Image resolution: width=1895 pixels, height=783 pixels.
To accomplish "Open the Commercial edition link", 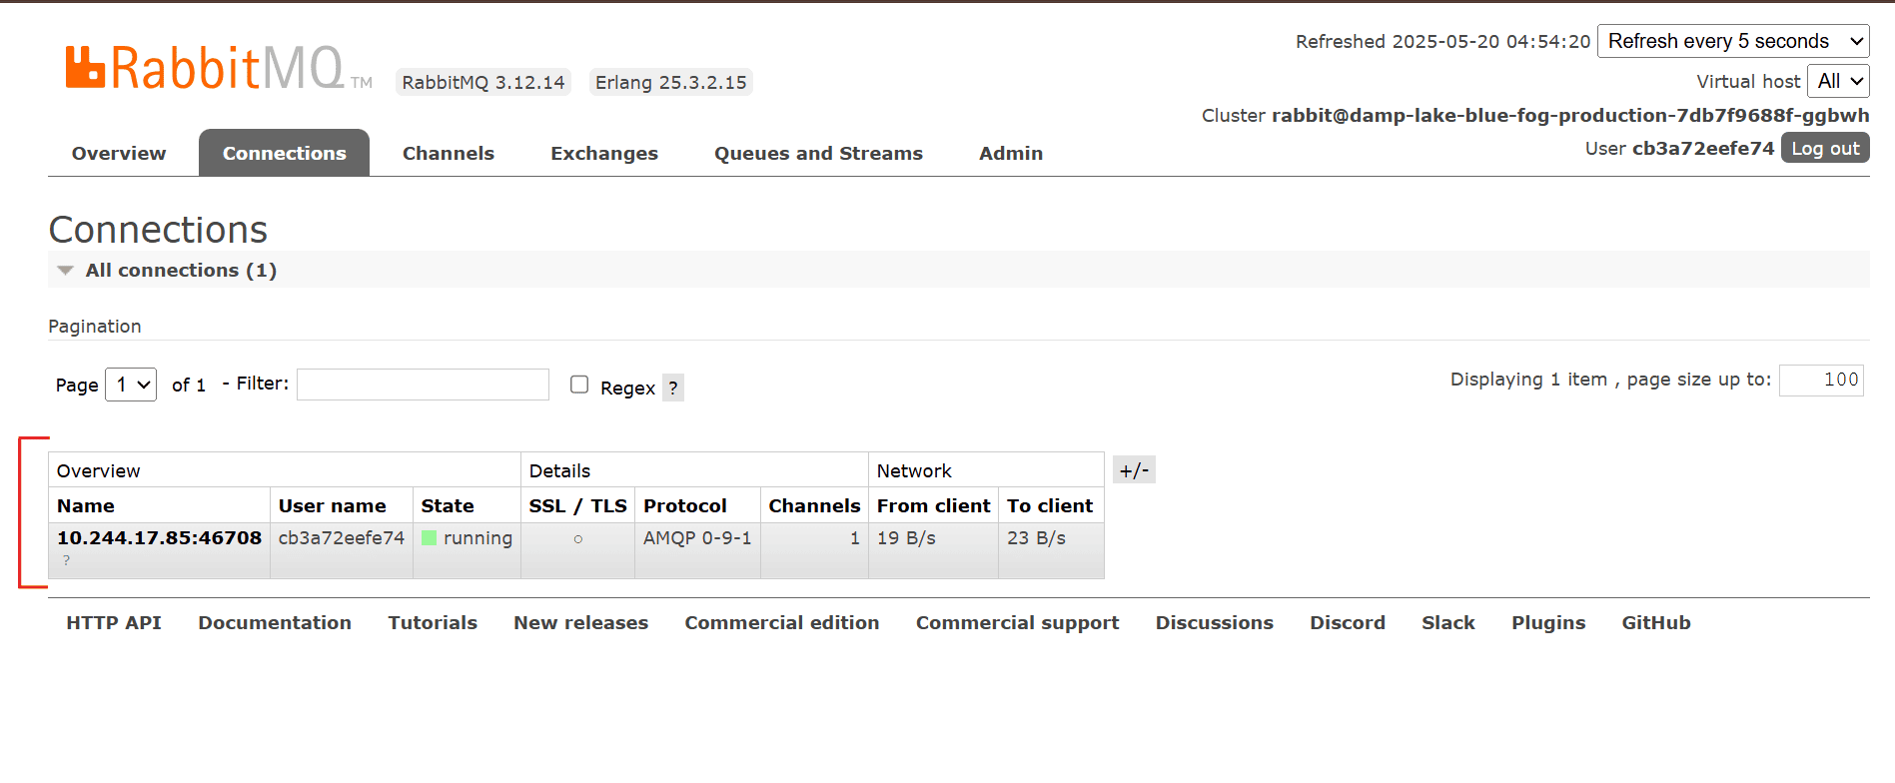I will coord(782,622).
